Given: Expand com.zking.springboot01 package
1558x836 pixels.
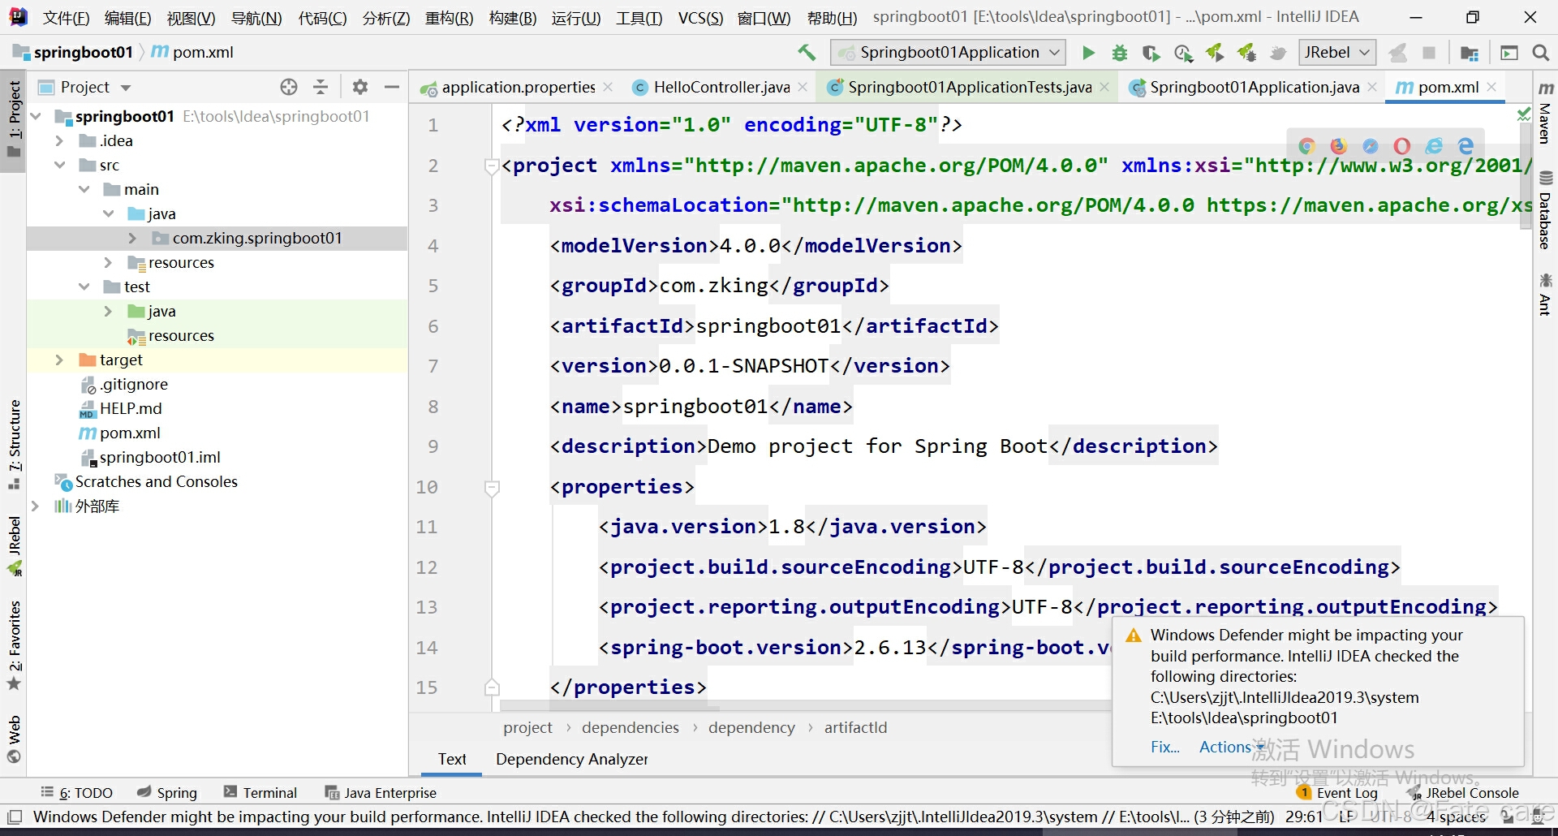Looking at the screenshot, I should point(132,238).
